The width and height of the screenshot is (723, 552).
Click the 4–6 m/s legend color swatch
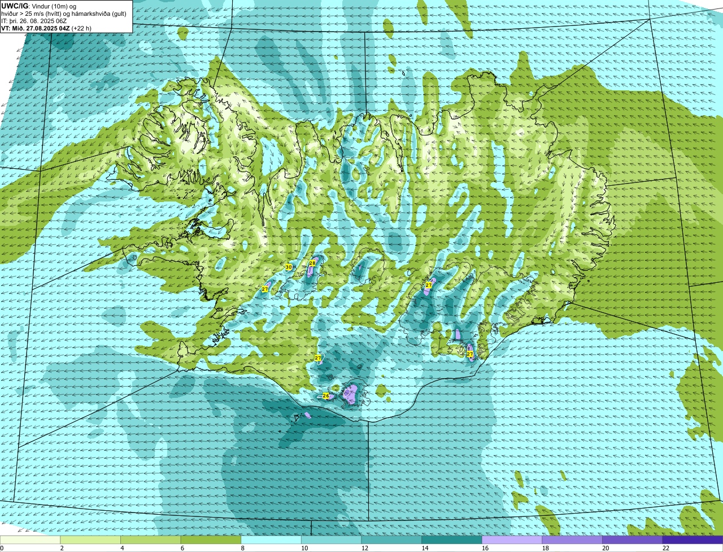tap(151, 540)
